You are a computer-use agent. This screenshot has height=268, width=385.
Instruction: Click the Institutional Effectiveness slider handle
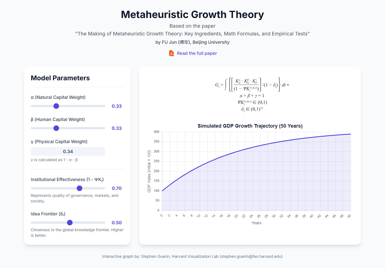point(79,188)
